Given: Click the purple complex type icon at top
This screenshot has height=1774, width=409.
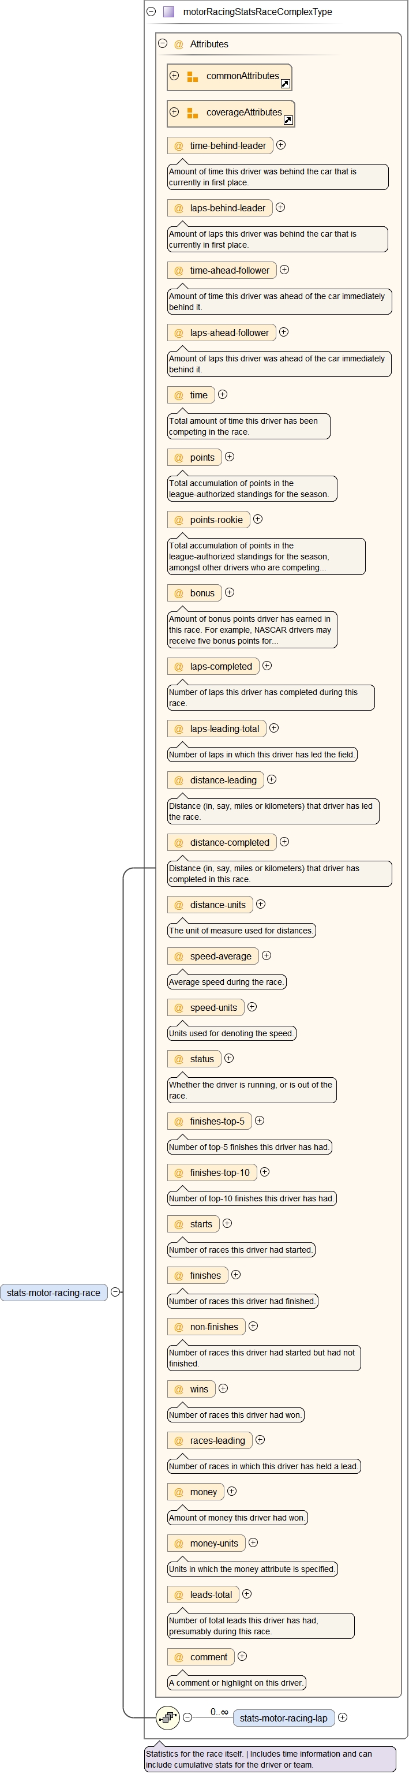Looking at the screenshot, I should (168, 12).
